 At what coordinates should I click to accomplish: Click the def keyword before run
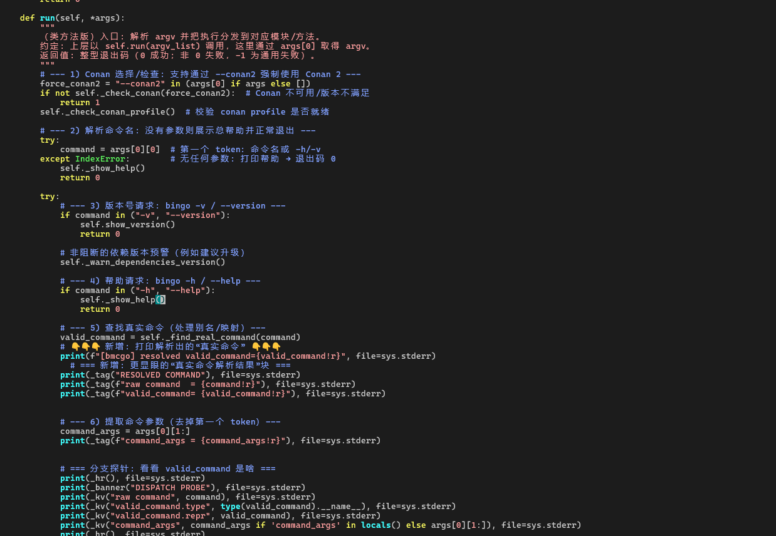point(27,18)
